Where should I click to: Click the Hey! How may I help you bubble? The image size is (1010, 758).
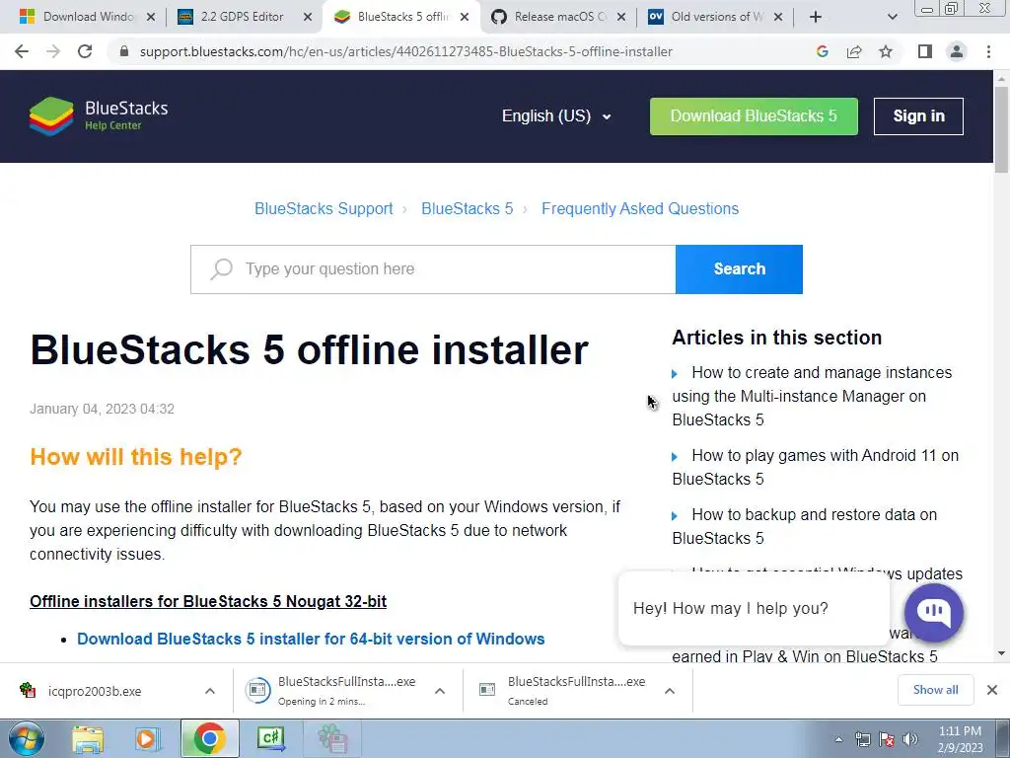754,608
